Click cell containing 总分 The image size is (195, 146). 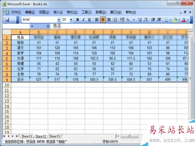[x=20, y=79]
